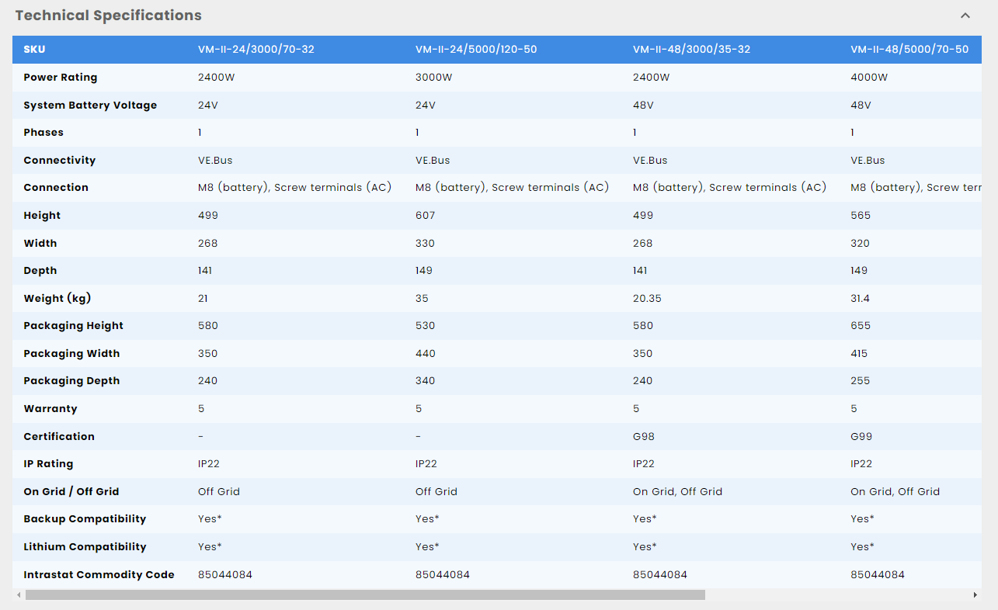Viewport: 998px width, 610px height.
Task: Click the SKU header cell
Action: (35, 50)
